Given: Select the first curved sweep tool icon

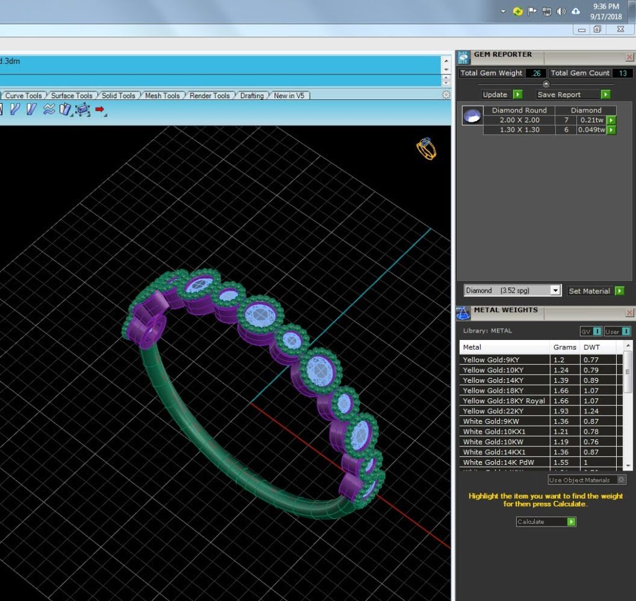Looking at the screenshot, I should (15, 109).
